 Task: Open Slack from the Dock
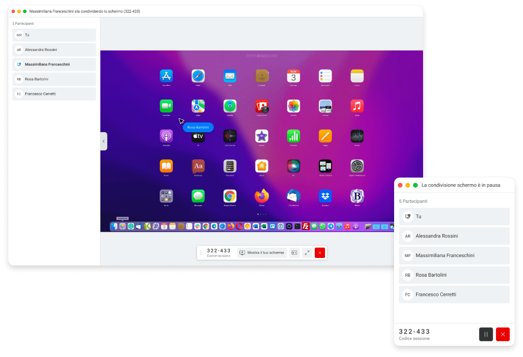click(198, 226)
